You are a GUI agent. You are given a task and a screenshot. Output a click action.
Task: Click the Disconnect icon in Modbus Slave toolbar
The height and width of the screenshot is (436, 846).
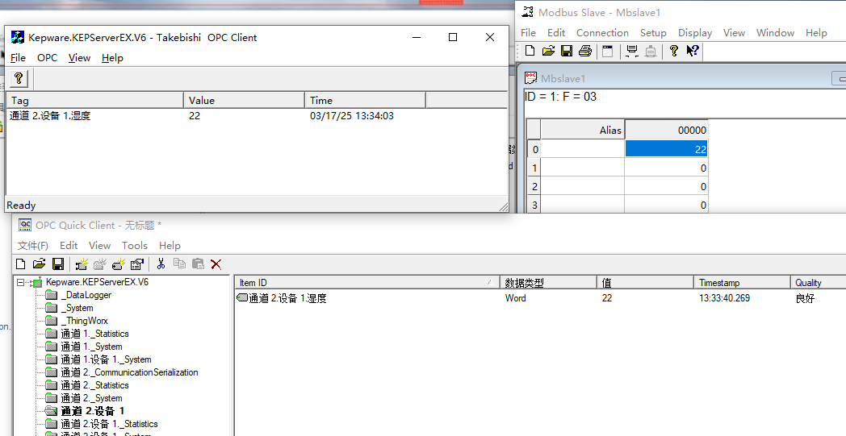click(x=651, y=51)
